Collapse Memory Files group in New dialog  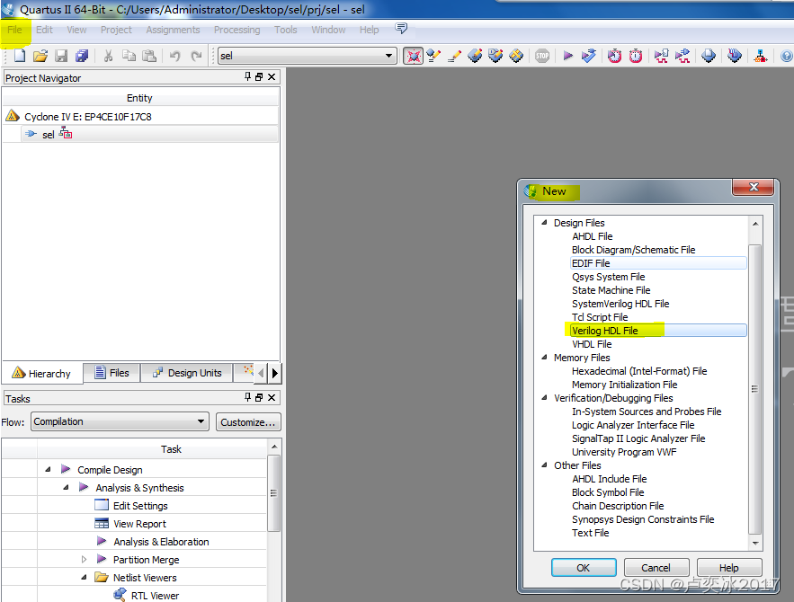coord(544,357)
